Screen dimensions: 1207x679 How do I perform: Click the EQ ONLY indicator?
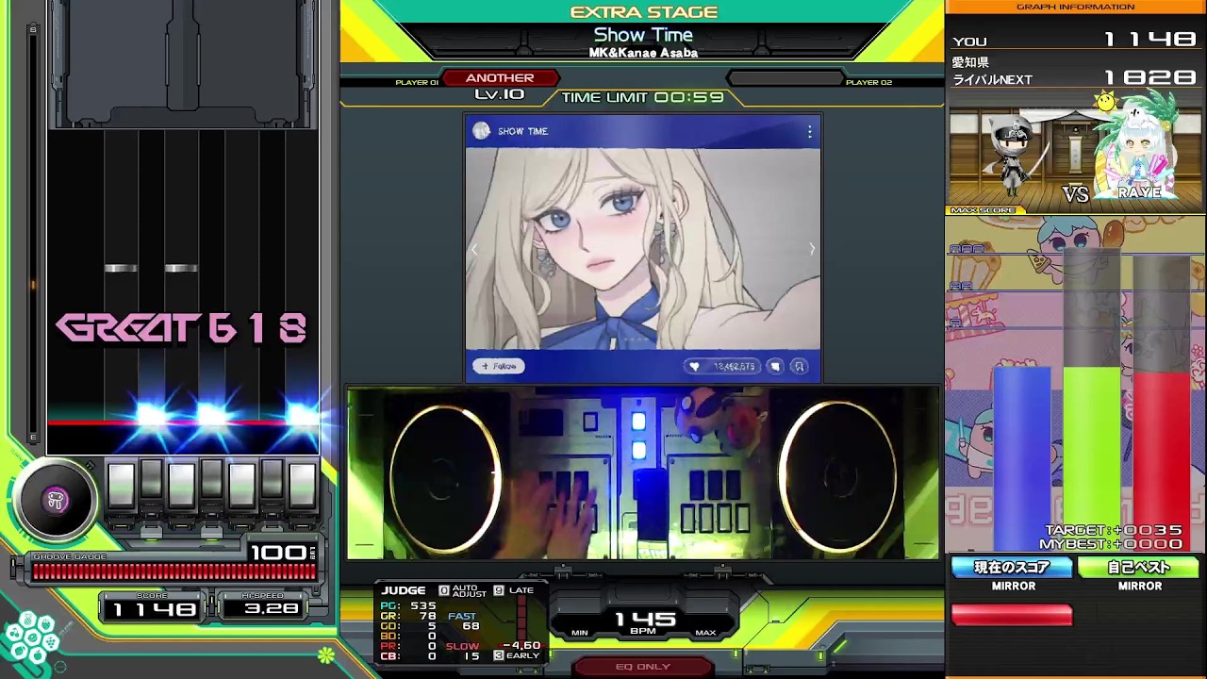tap(643, 666)
